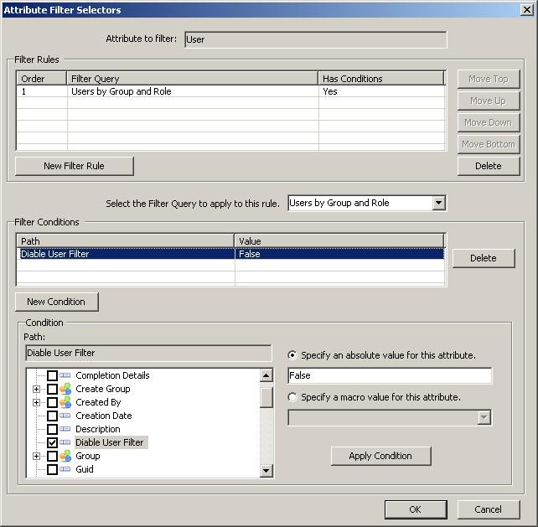Click the Guid attribute icon
Screen dimensions: 538x527
point(65,469)
